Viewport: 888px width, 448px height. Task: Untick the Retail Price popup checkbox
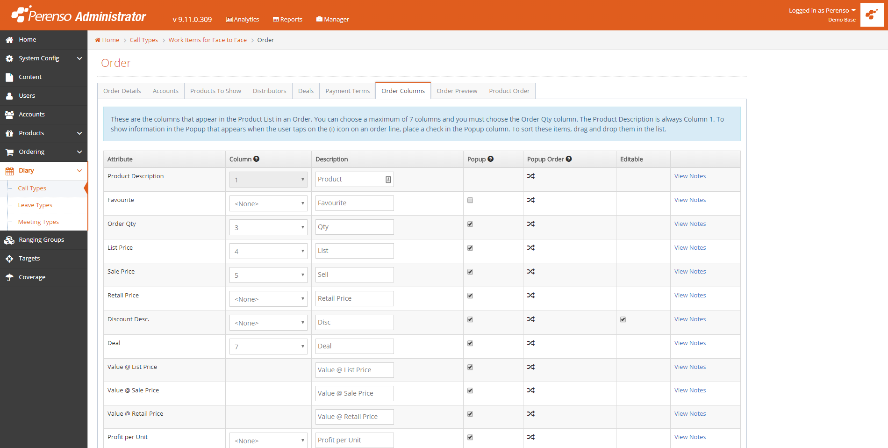point(470,296)
